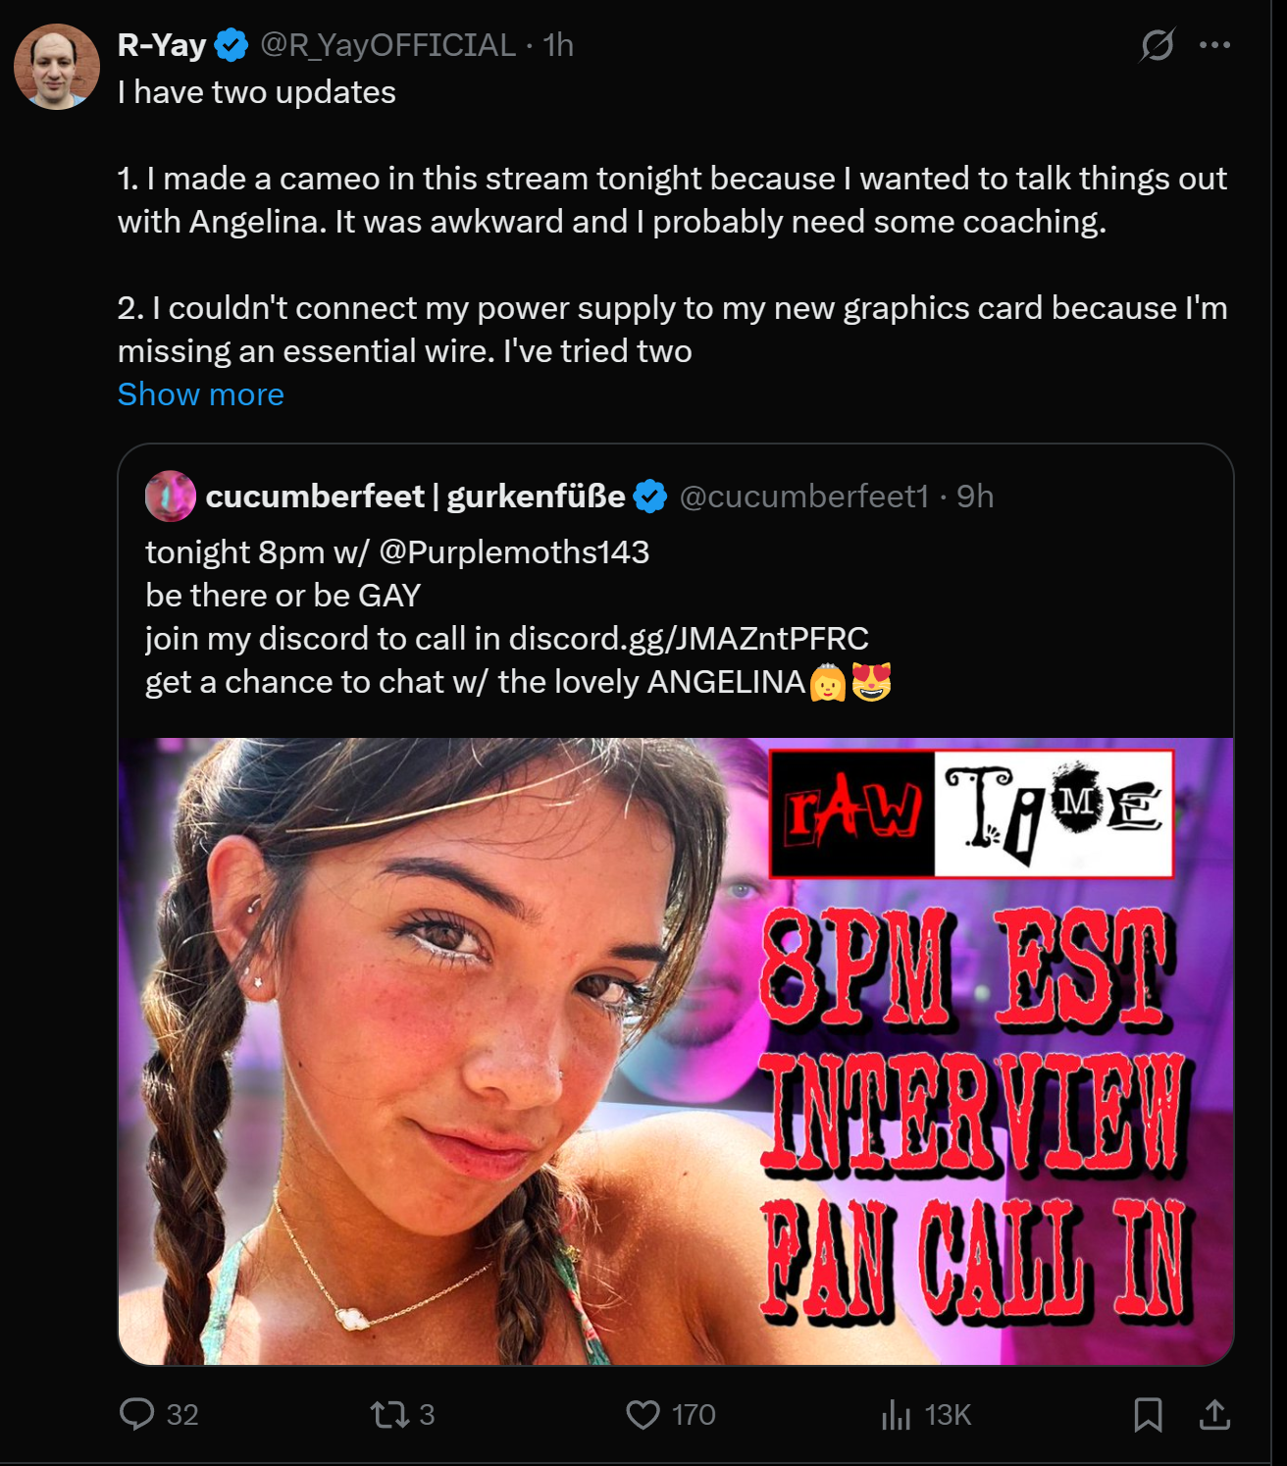Click the quoted tweet text body

click(x=518, y=617)
